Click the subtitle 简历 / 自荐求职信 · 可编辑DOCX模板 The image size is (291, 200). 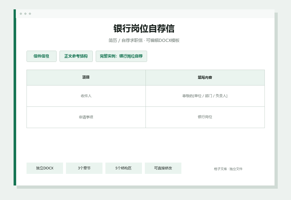pyautogui.click(x=144, y=40)
